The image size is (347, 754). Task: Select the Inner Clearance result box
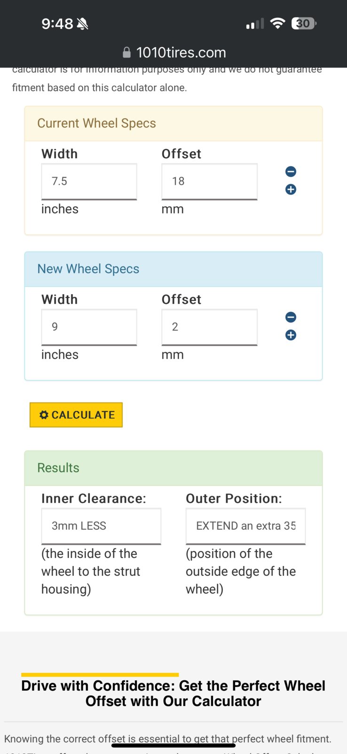click(x=101, y=526)
